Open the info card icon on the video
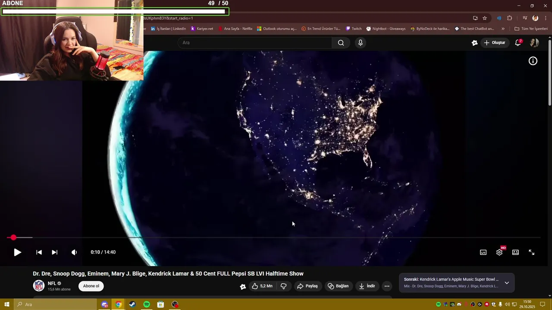This screenshot has width=552, height=310. coord(533,61)
